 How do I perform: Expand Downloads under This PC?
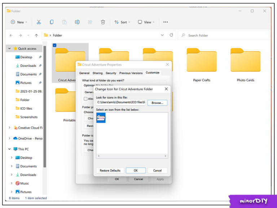[x=12, y=175]
